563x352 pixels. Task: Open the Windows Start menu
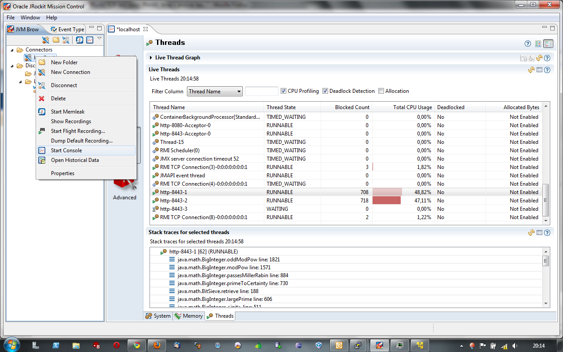pyautogui.click(x=11, y=345)
